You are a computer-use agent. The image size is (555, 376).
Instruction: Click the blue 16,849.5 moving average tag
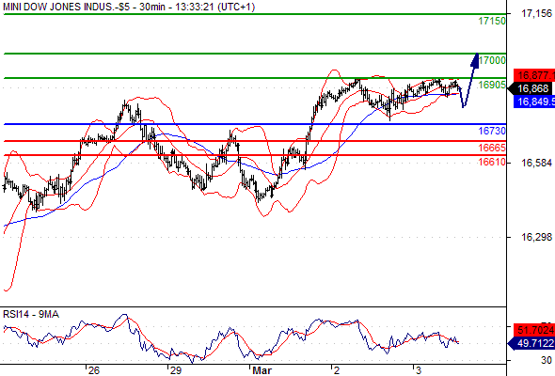(534, 102)
